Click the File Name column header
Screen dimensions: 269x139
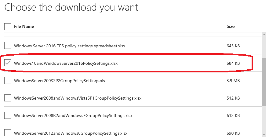(24, 27)
